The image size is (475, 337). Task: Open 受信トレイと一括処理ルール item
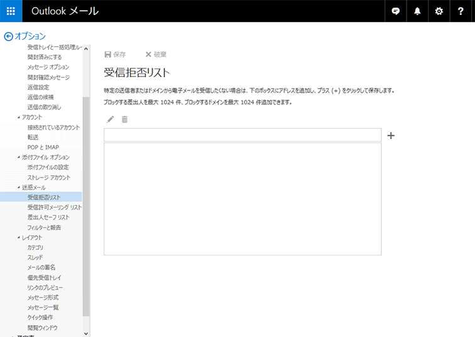tap(55, 47)
